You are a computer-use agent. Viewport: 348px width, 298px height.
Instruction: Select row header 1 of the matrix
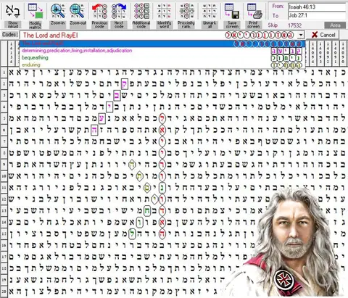tap(4, 73)
